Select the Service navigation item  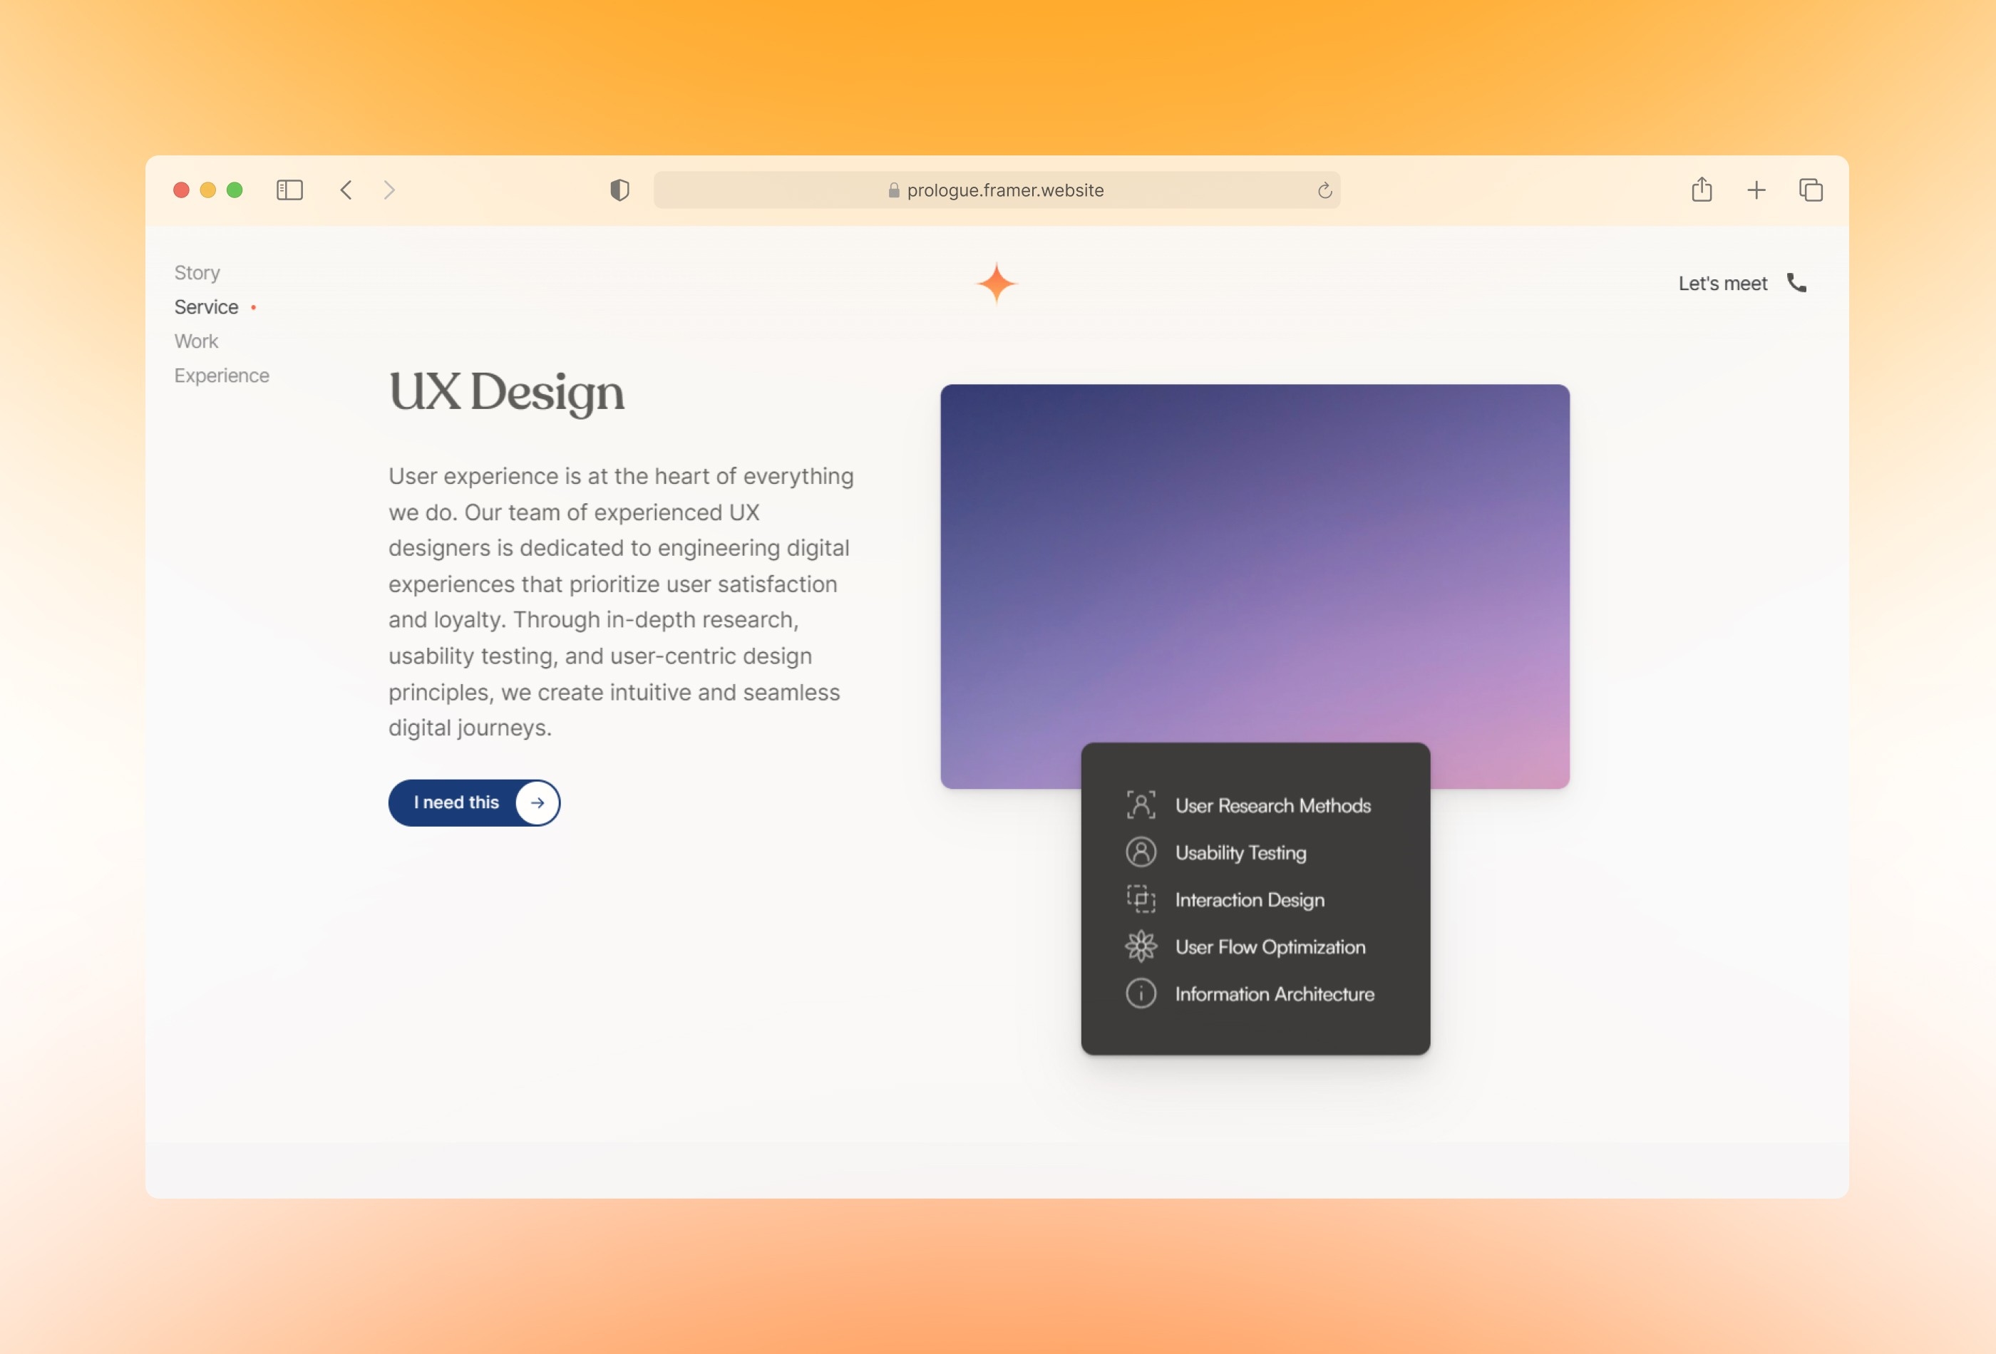[205, 306]
